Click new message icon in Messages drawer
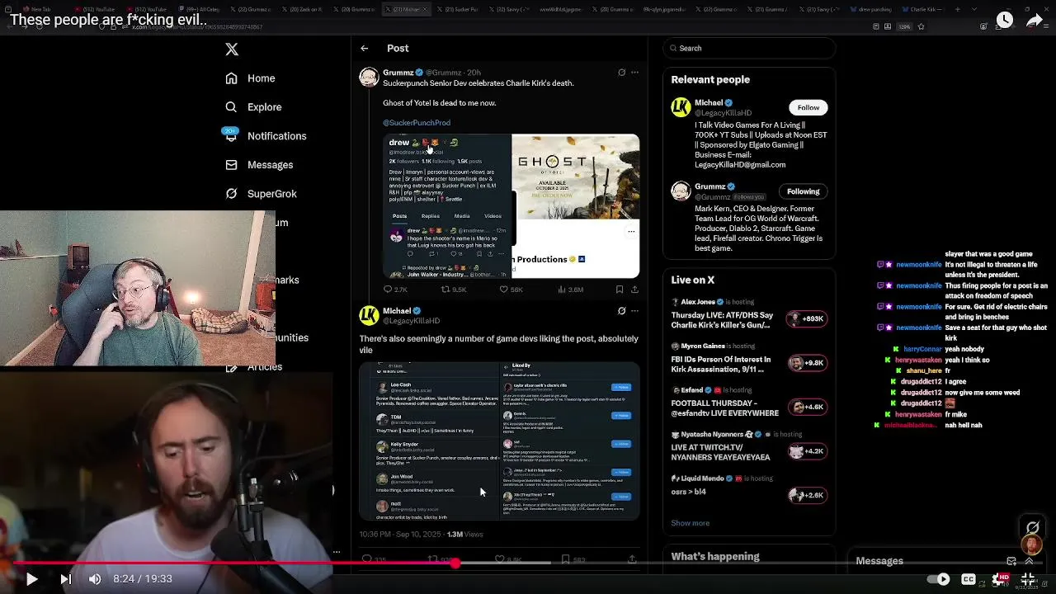The height and width of the screenshot is (594, 1056). pyautogui.click(x=1011, y=561)
